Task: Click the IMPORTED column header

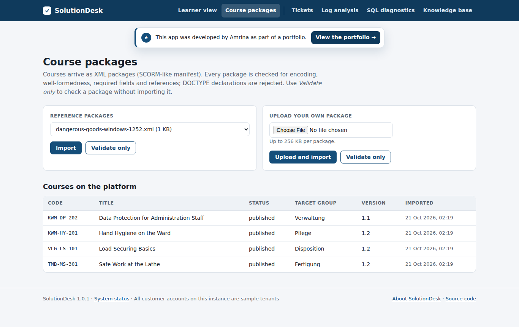Action: [419, 203]
